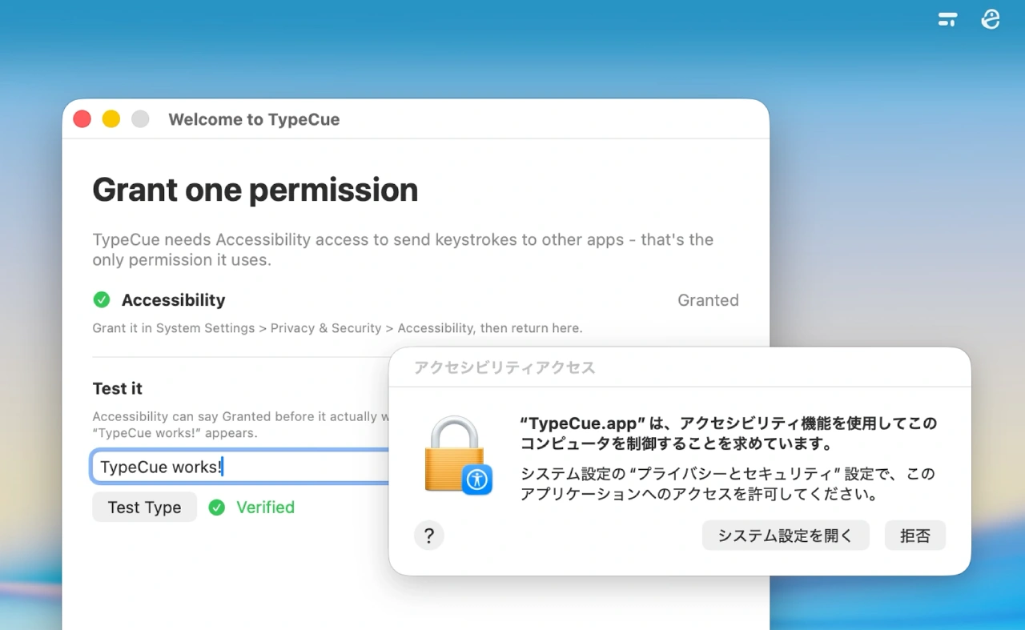1025x630 pixels.
Task: Click the アクセシビリティアクセス dialog title
Action: (504, 367)
